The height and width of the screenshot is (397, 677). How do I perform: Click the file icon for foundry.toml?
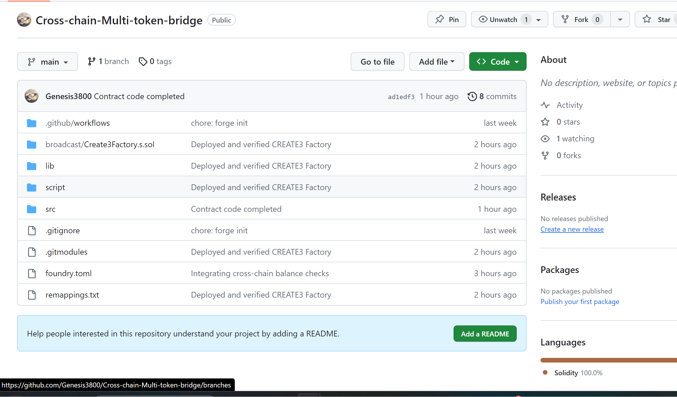coord(32,274)
